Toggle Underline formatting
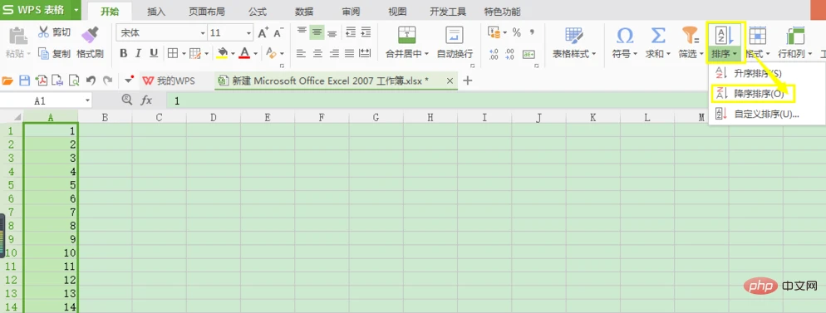The width and height of the screenshot is (826, 313). (154, 53)
